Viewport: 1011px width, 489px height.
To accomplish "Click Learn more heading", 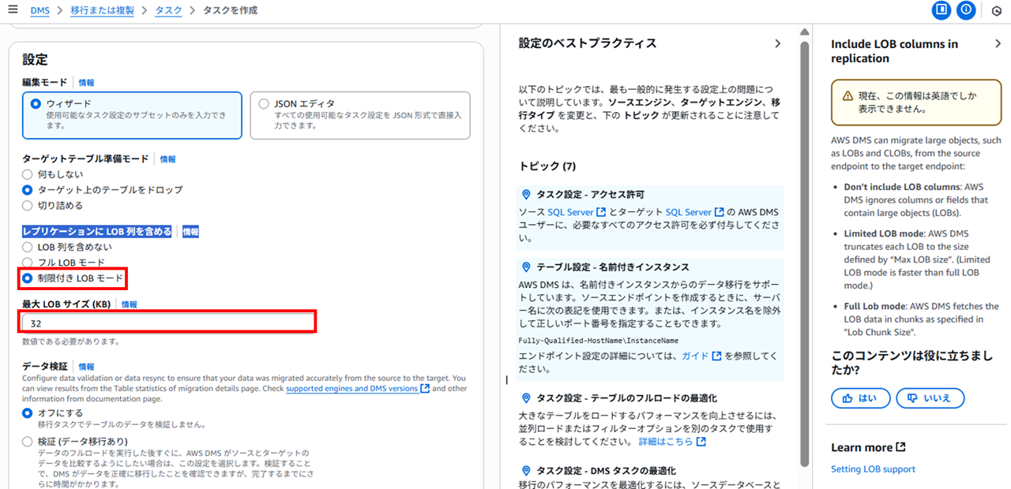I will coord(861,447).
